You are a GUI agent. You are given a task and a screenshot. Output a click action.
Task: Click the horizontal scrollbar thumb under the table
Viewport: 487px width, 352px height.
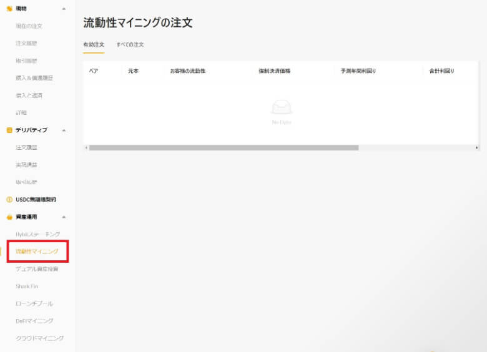pyautogui.click(x=224, y=148)
